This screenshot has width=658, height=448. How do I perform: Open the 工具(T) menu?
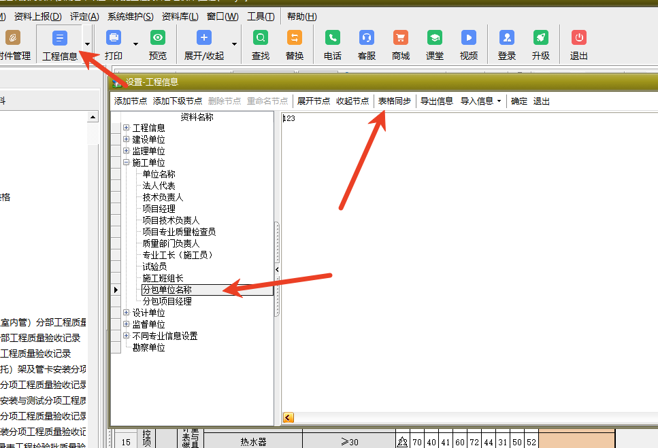pyautogui.click(x=261, y=17)
